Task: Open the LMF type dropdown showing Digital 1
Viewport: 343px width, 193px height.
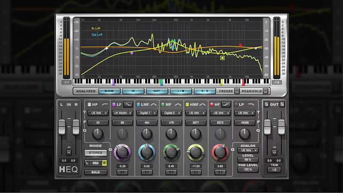Action: [x=147, y=113]
